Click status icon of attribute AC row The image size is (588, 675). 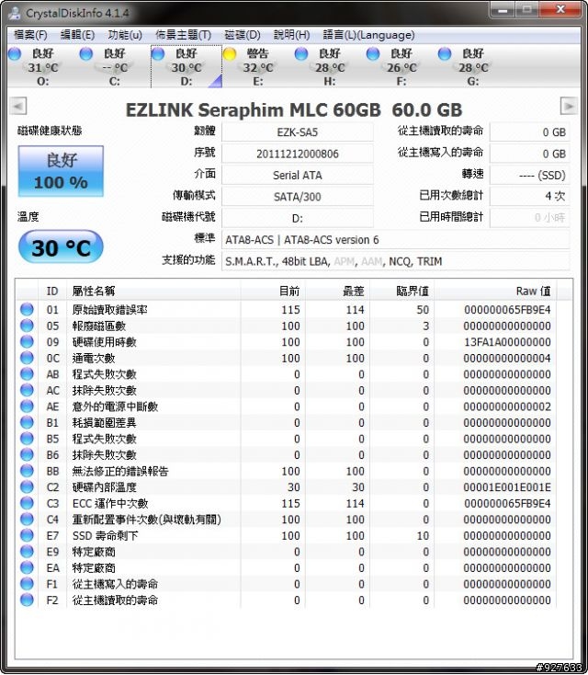click(x=27, y=390)
